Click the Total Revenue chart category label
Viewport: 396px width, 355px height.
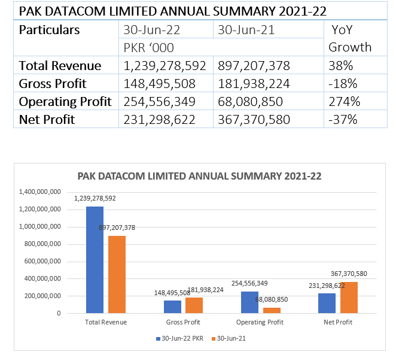pyautogui.click(x=106, y=322)
